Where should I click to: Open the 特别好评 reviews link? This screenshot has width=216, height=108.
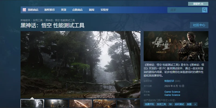pyautogui.click(x=169, y=81)
